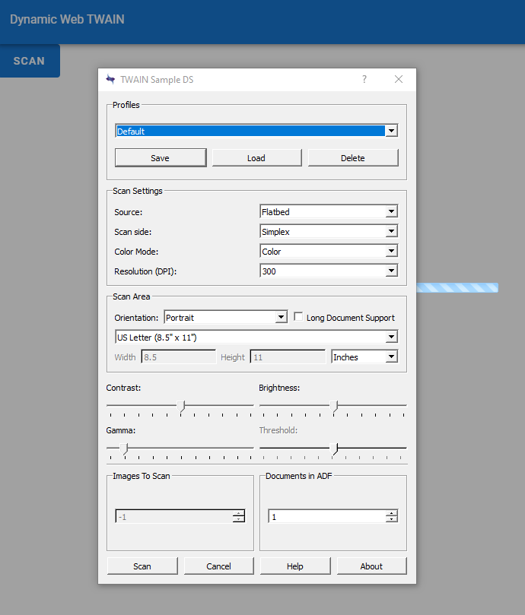Expand the Source dropdown
Viewport: 525px width, 615px height.
(x=391, y=211)
